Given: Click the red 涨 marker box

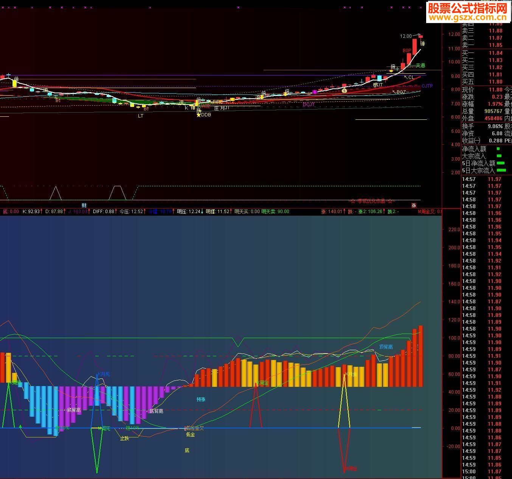Looking at the screenshot, I should [414, 205].
